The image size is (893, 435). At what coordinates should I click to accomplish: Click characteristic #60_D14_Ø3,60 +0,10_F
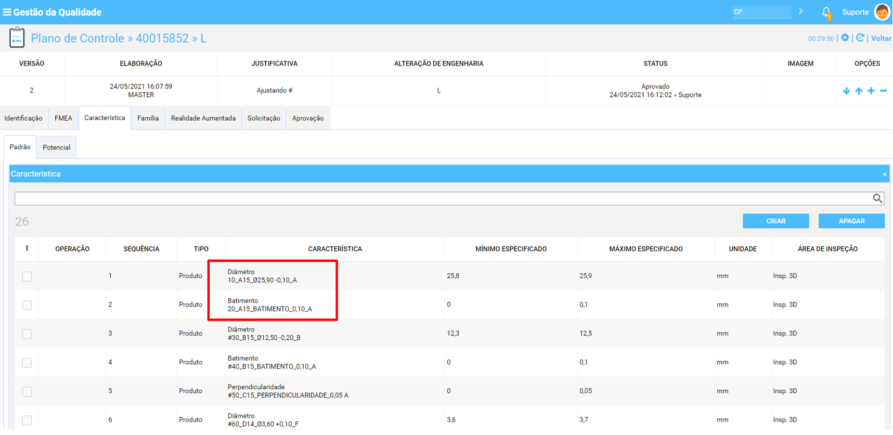click(x=263, y=424)
